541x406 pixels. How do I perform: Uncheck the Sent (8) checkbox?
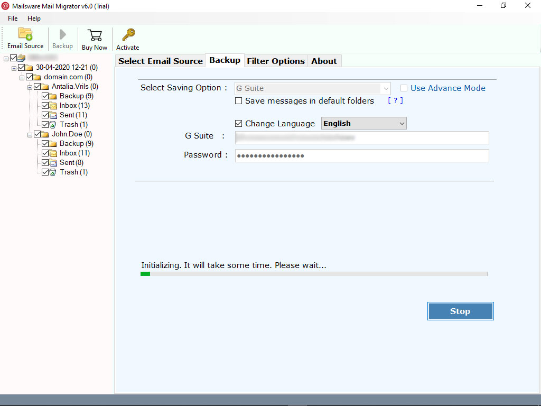pos(45,163)
